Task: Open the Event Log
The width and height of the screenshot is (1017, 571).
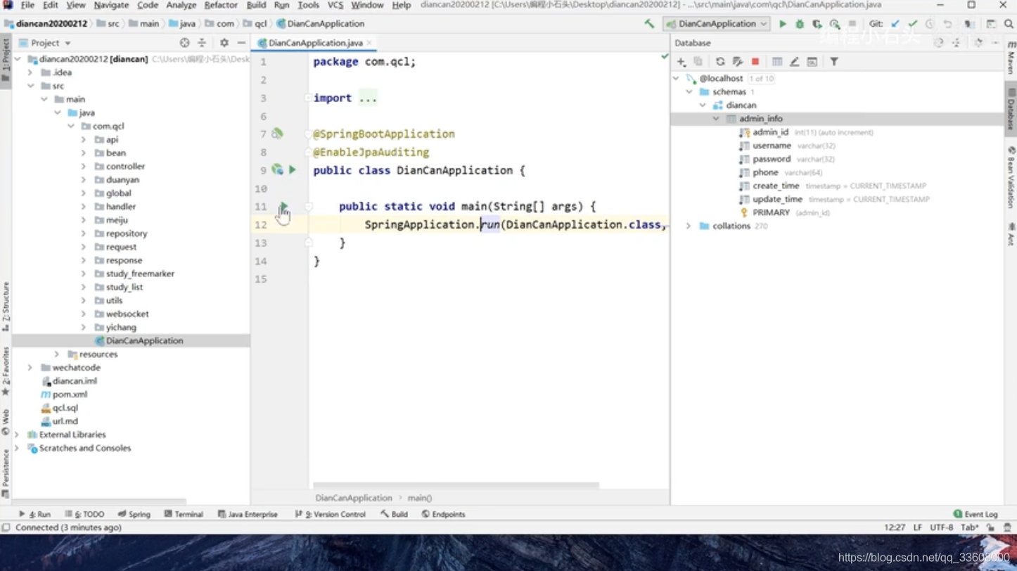Action: (x=976, y=514)
